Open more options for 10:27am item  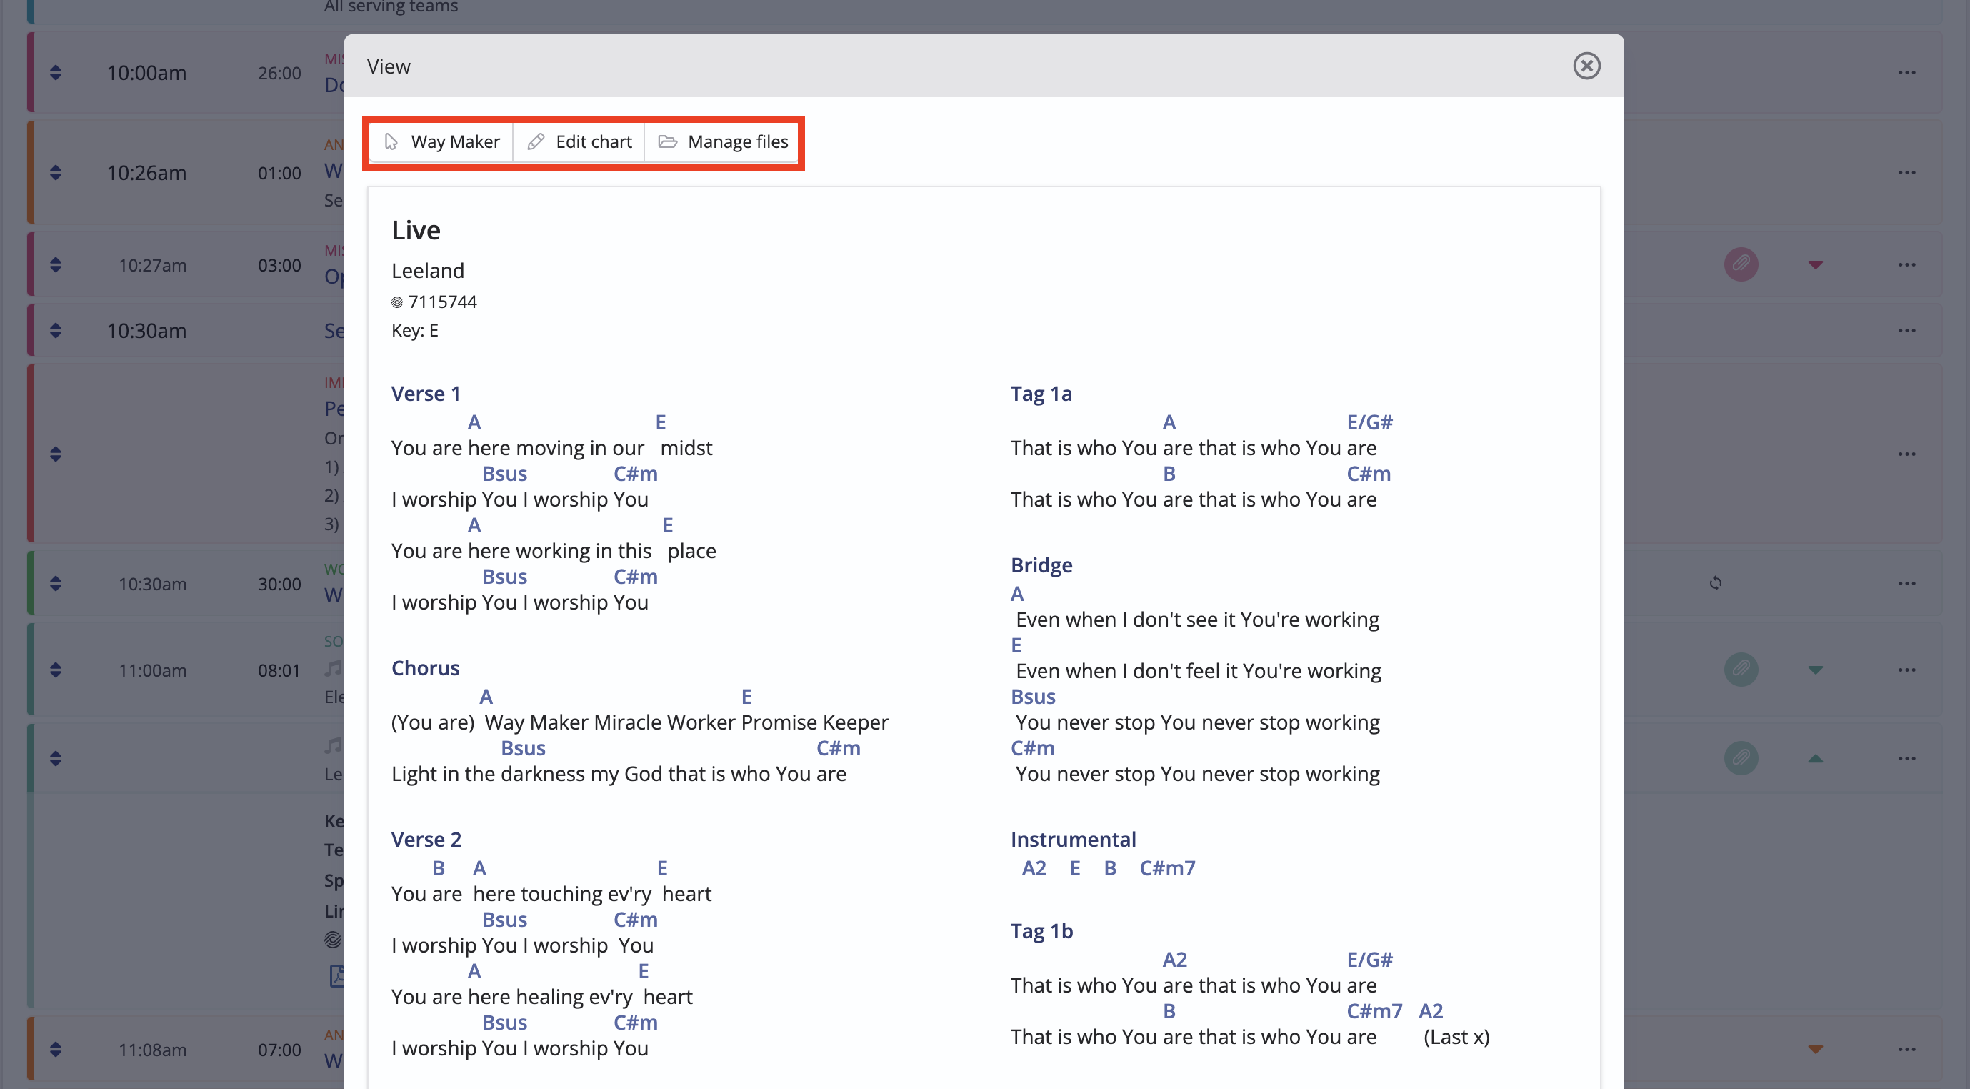click(1906, 265)
